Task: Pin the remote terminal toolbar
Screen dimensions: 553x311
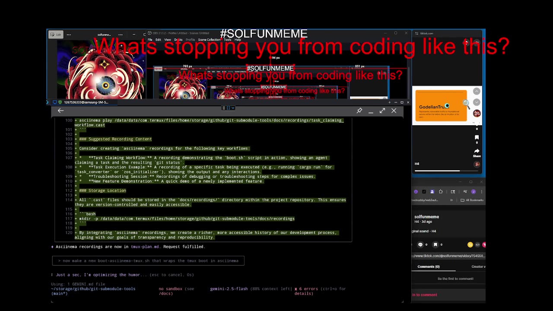Action: pos(359,111)
